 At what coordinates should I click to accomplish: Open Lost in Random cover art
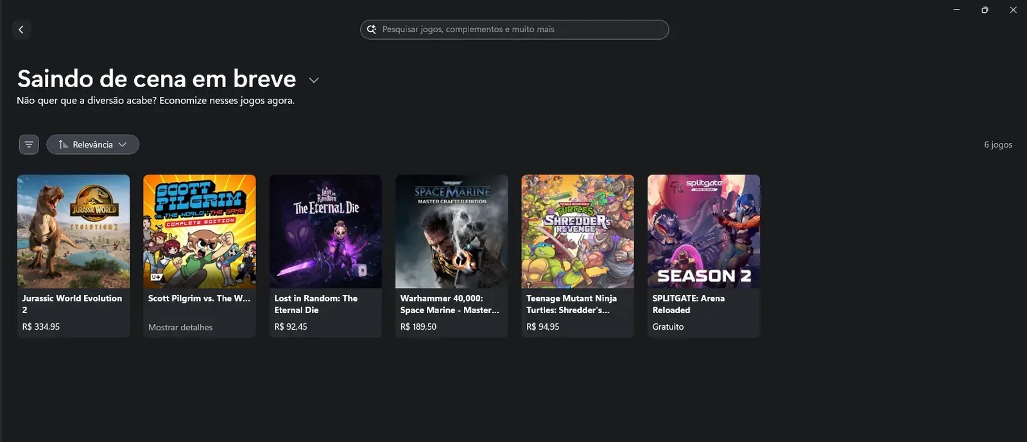pos(325,232)
